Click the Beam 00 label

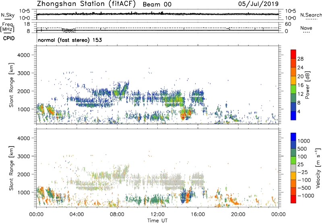[157, 4]
